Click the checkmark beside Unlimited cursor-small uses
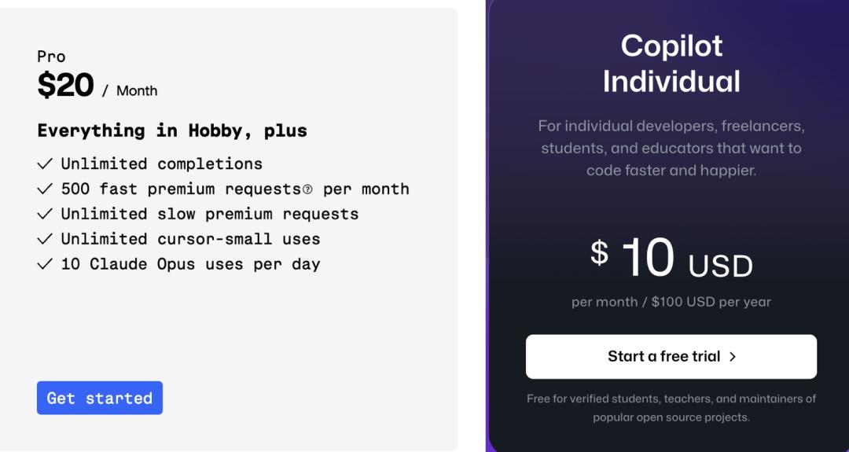The width and height of the screenshot is (849, 452). tap(45, 239)
